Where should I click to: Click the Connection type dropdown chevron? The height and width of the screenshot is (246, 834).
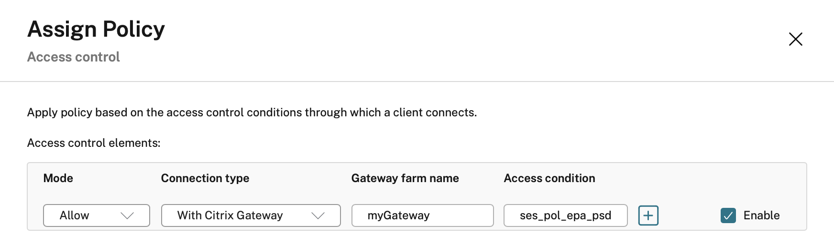[318, 215]
